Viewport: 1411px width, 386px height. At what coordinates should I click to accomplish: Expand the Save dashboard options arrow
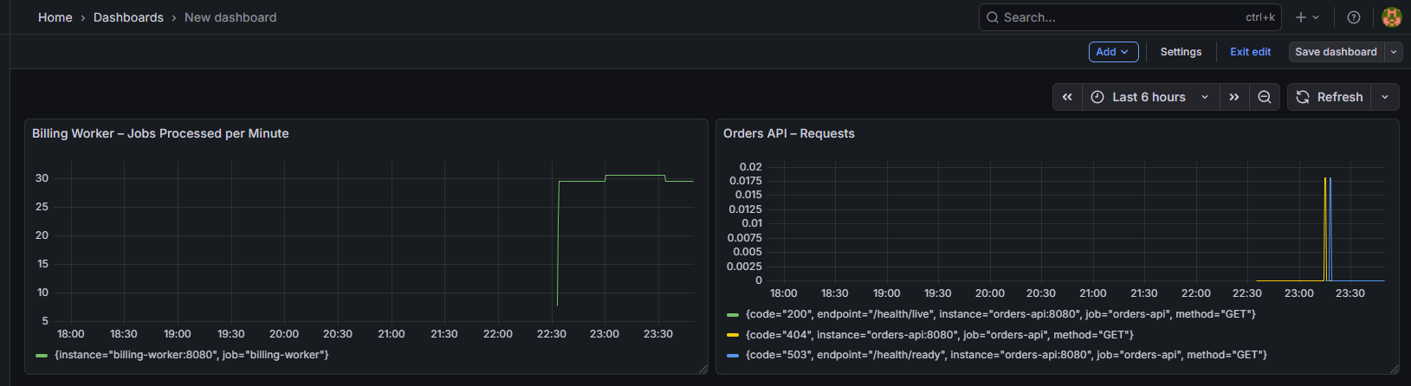[x=1394, y=52]
